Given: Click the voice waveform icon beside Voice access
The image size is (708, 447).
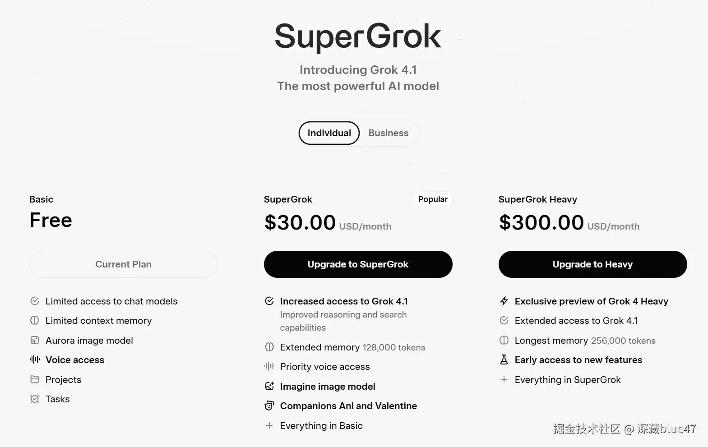Looking at the screenshot, I should tap(35, 359).
